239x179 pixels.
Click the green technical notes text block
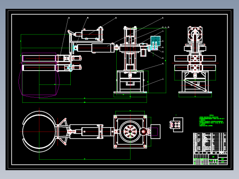211,121
